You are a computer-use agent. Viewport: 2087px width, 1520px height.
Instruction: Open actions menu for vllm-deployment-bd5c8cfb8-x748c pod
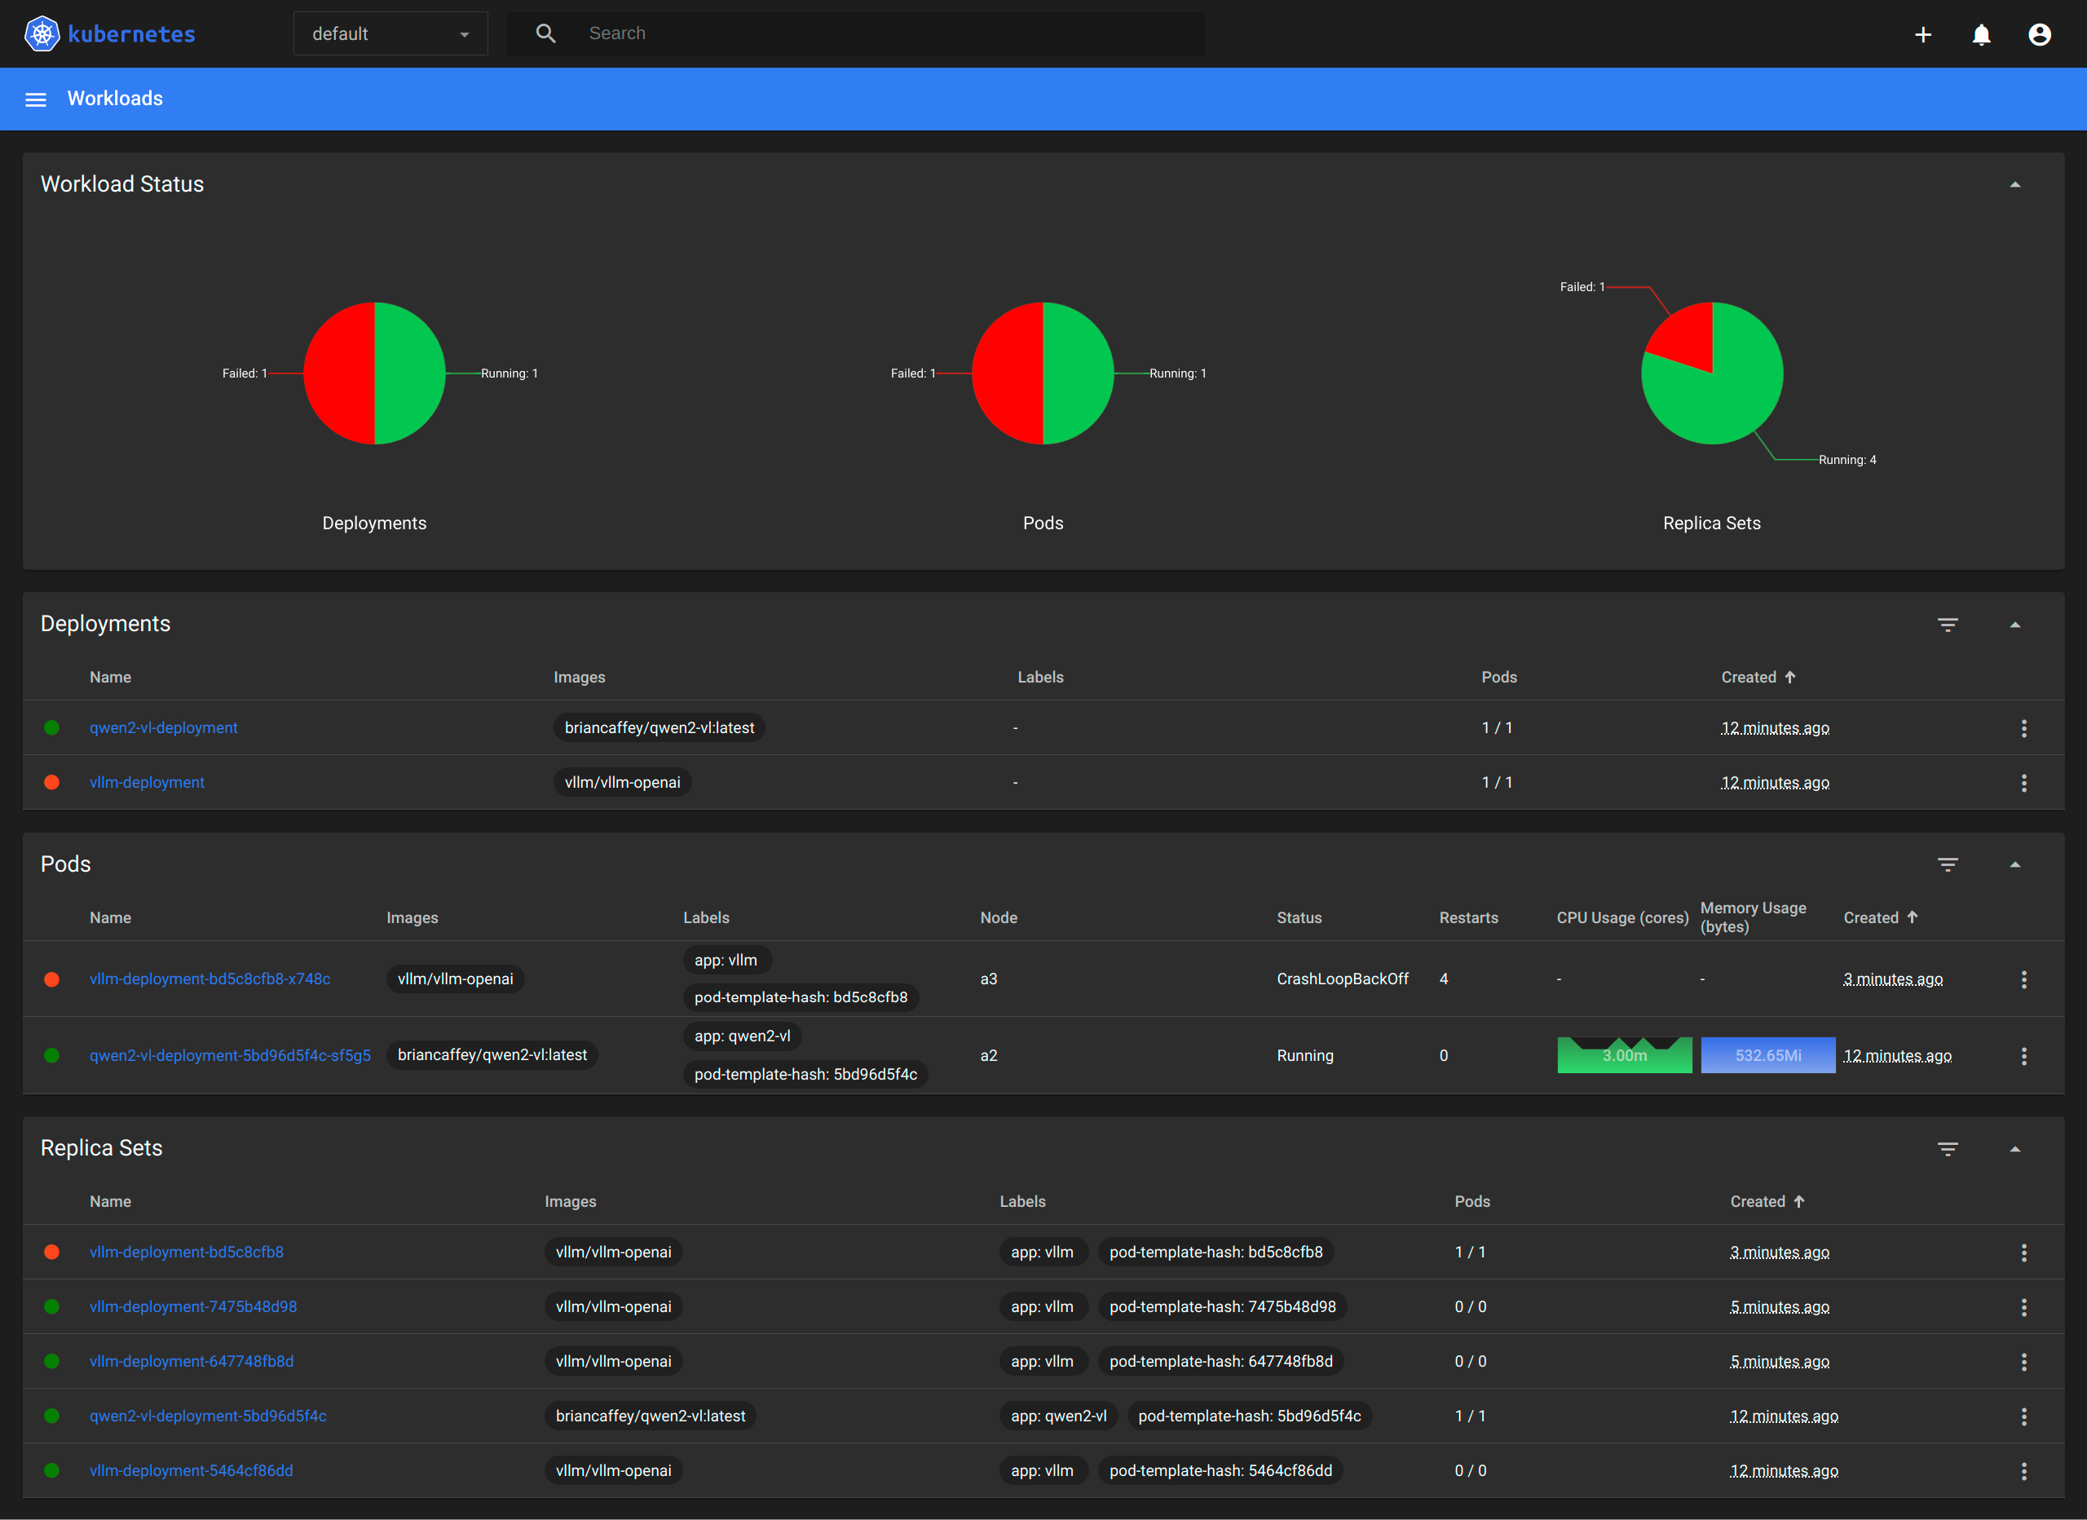click(2023, 979)
